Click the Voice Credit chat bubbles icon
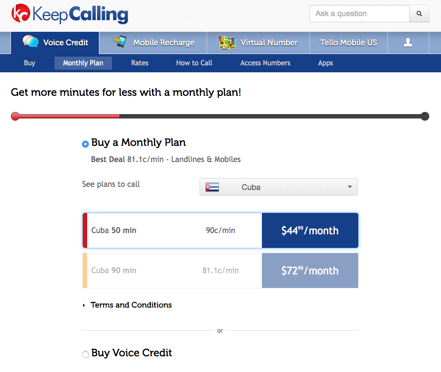The image size is (441, 372). (x=31, y=41)
